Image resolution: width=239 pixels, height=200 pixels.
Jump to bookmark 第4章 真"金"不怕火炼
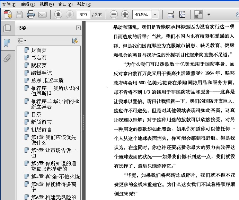(x=55, y=177)
